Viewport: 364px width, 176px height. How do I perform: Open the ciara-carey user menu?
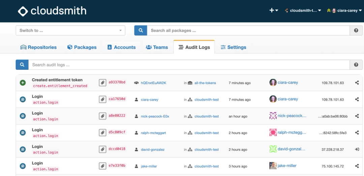click(x=344, y=10)
